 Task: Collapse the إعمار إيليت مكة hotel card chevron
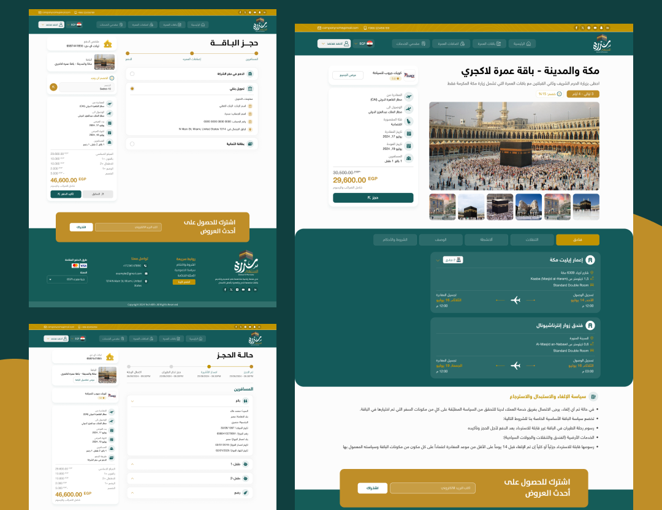(438, 260)
